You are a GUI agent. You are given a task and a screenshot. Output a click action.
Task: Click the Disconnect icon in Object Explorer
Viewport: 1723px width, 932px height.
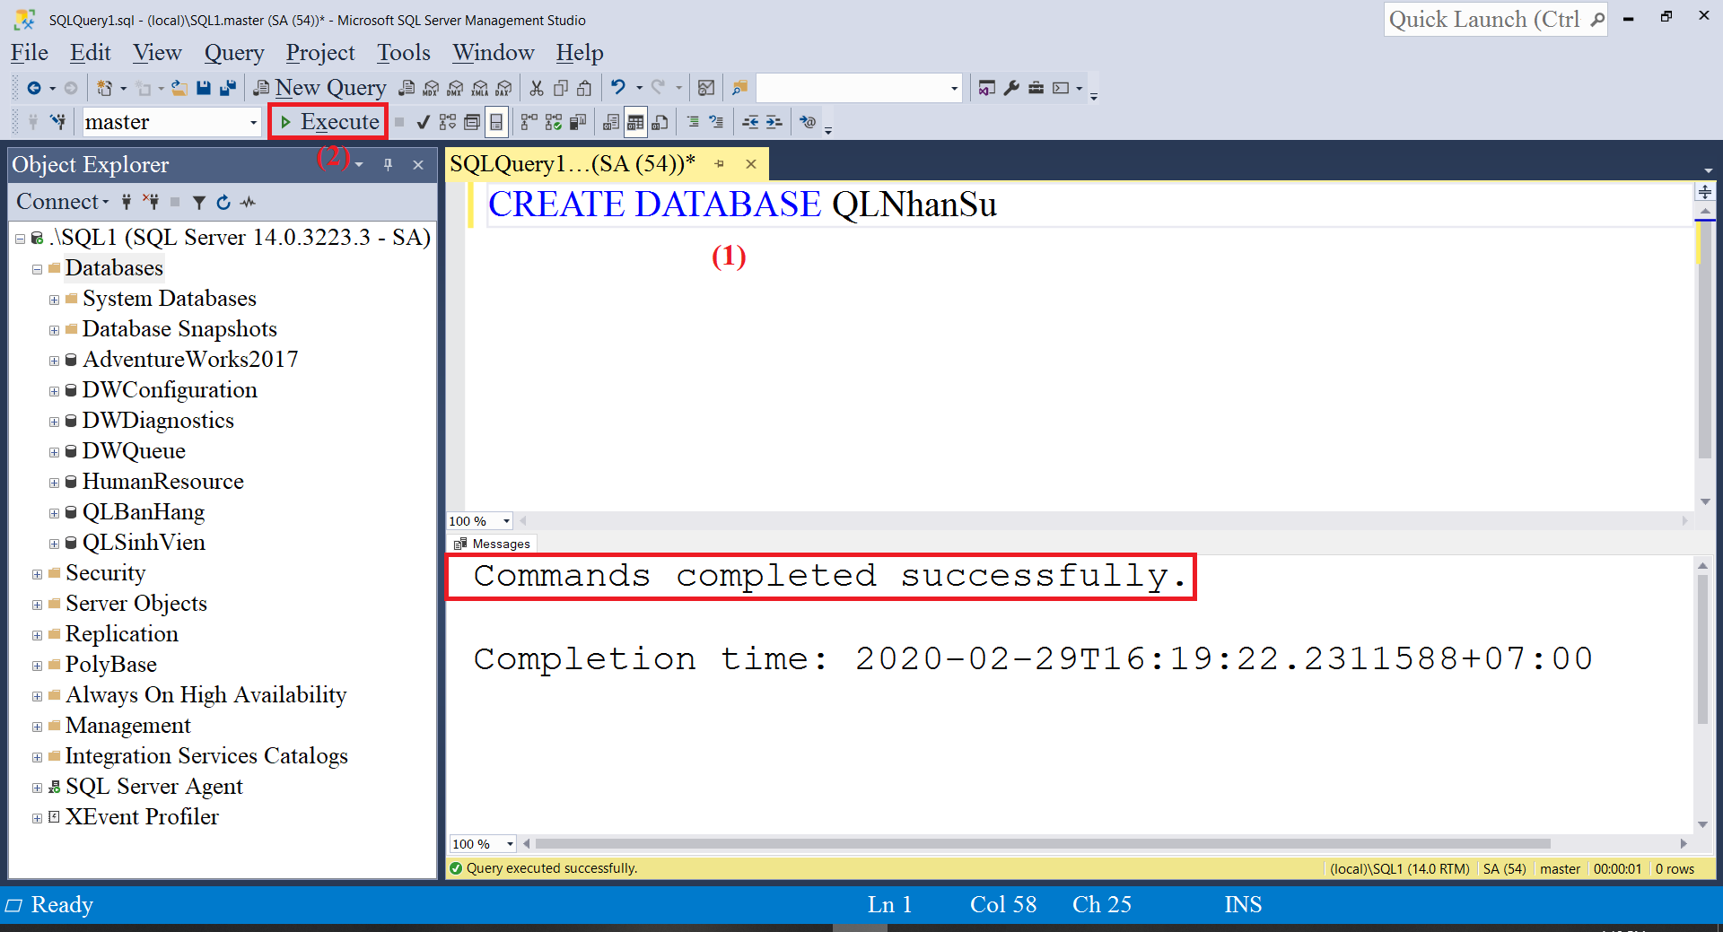pyautogui.click(x=153, y=201)
